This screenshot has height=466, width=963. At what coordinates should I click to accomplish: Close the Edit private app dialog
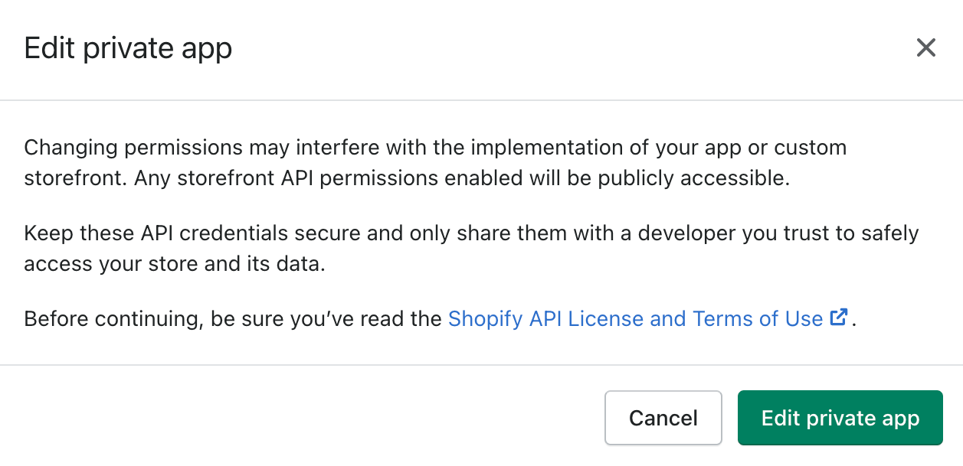(926, 48)
